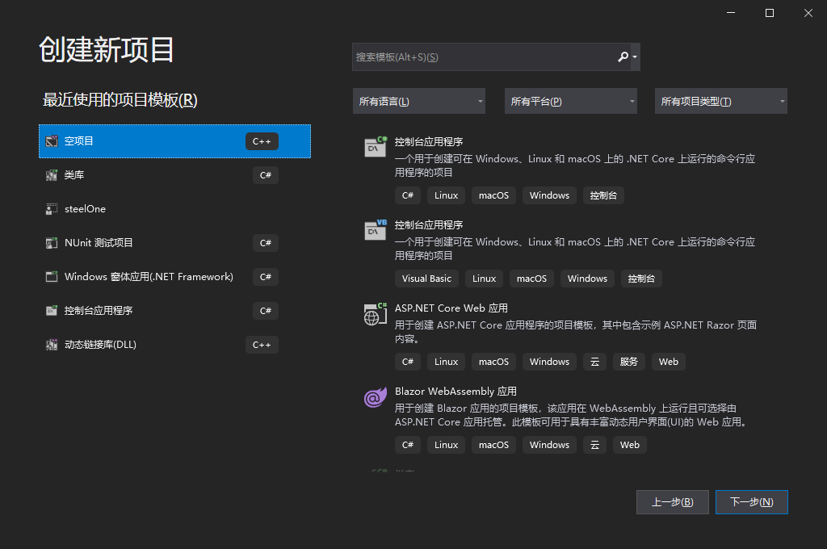Click C++ tag on 动态链接库 row
Screen dimensions: 827x549
(x=262, y=345)
